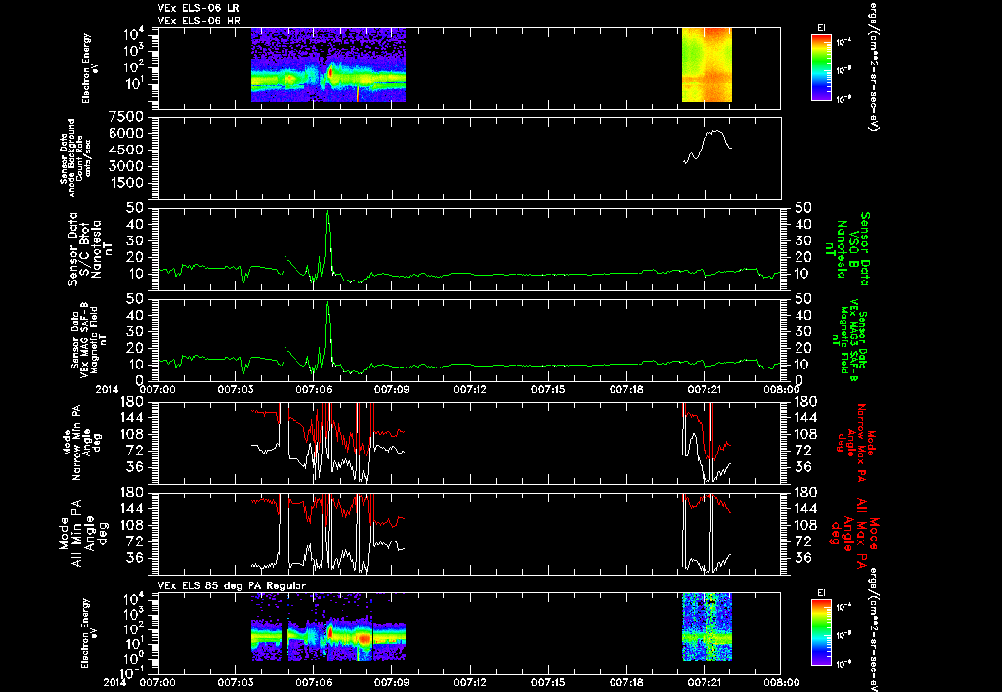Click the 'Mode Narrow Min PA Angle' axis label
Viewport: 1002px width, 692px height.
[x=82, y=442]
